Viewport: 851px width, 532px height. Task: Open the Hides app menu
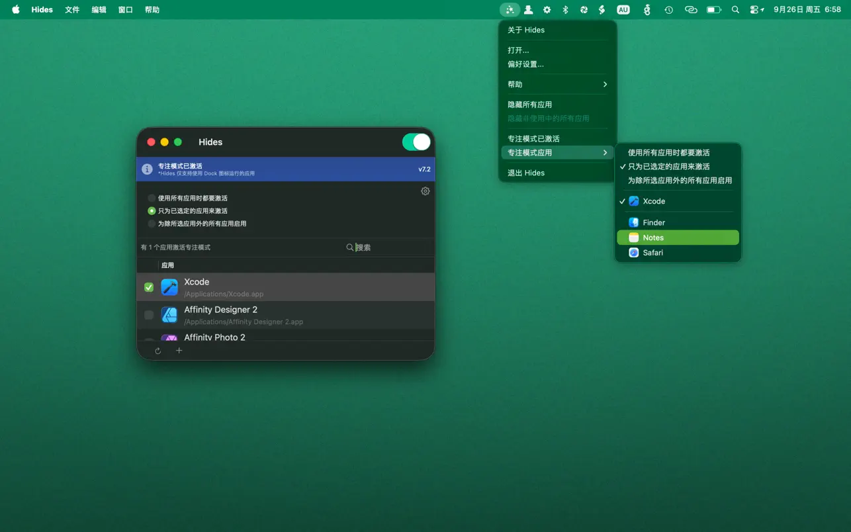pos(42,10)
